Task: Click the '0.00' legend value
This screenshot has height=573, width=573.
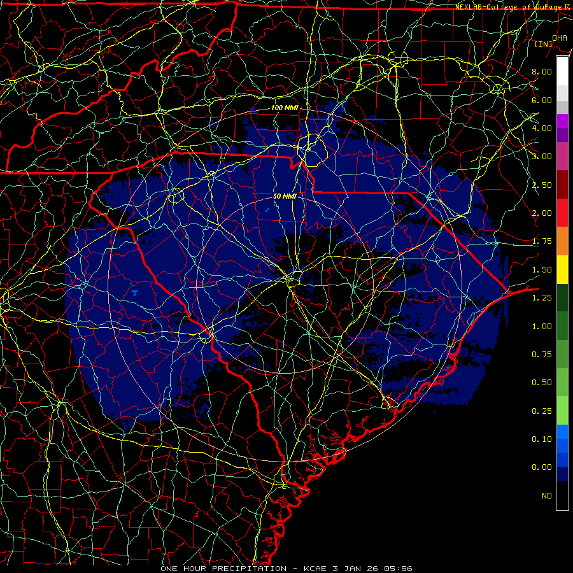Action: click(541, 467)
